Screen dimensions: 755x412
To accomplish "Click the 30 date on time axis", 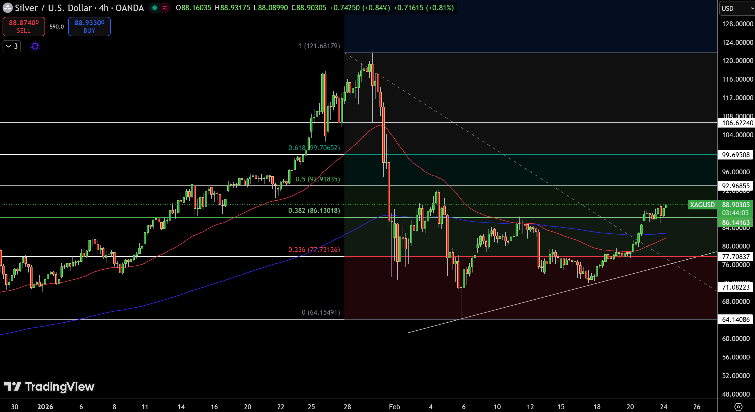I will (15, 407).
